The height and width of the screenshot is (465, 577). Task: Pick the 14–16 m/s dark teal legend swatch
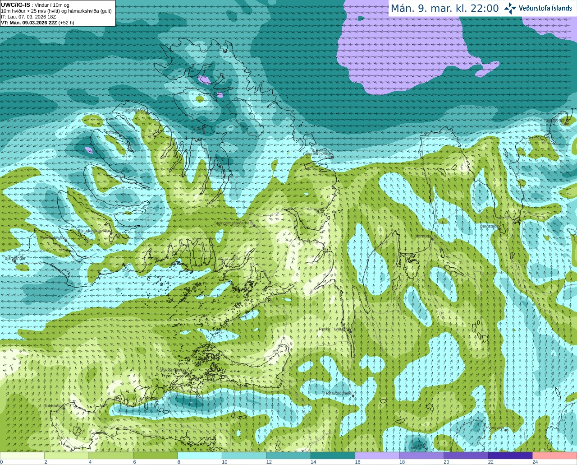(333, 456)
